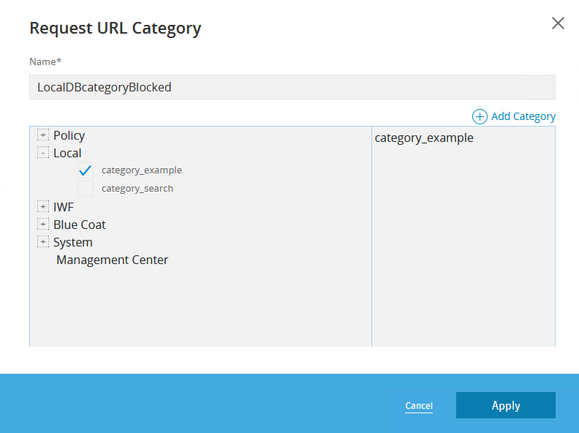Click the System label in the tree
This screenshot has width=579, height=433.
coord(72,242)
